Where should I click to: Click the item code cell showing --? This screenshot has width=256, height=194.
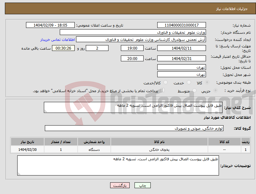coord(224,149)
